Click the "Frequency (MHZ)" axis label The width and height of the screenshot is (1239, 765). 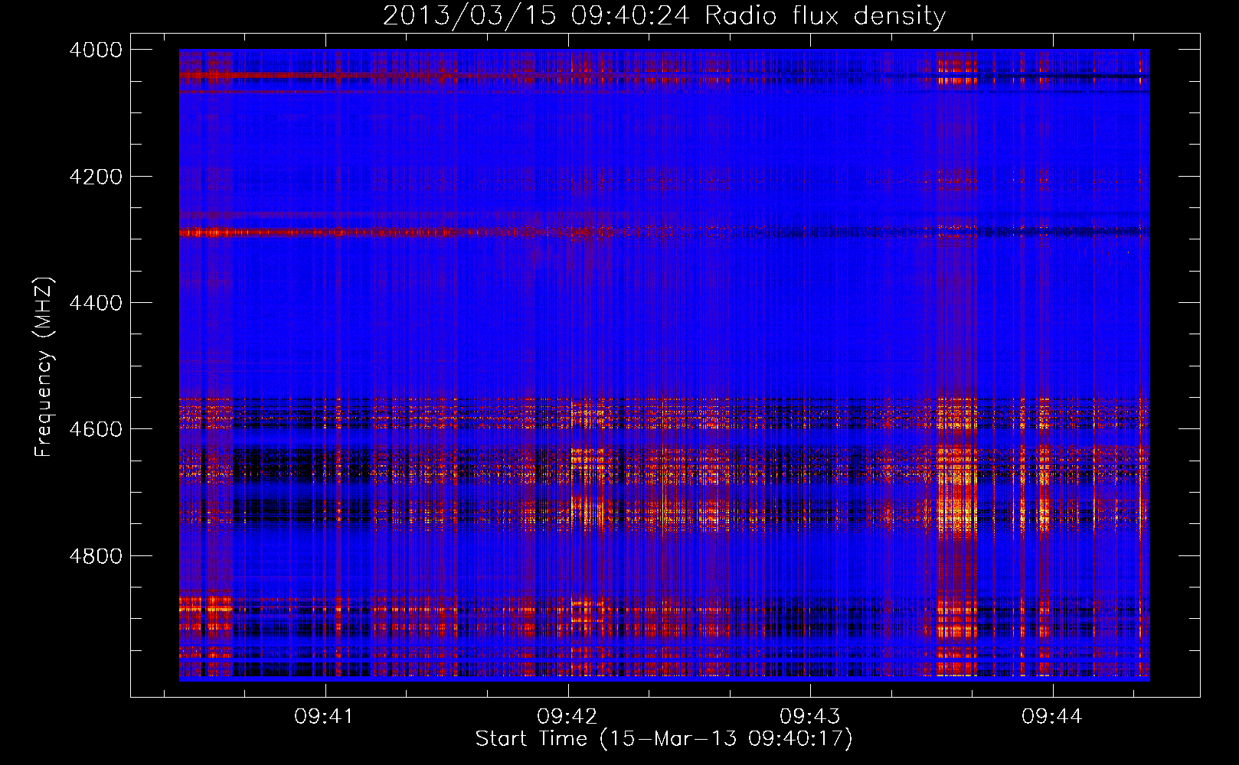[44, 367]
